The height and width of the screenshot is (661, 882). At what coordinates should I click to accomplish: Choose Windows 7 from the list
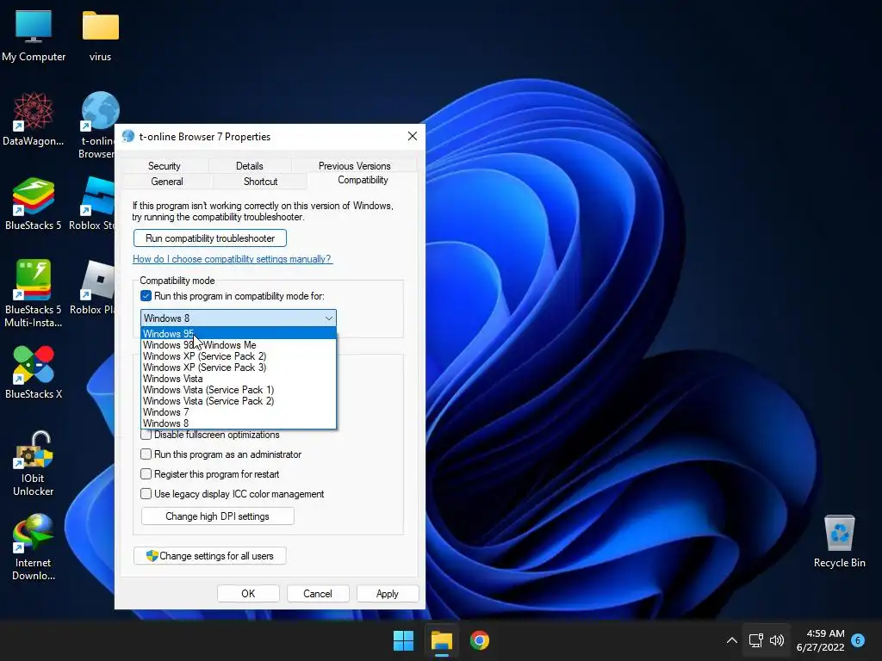point(239,412)
